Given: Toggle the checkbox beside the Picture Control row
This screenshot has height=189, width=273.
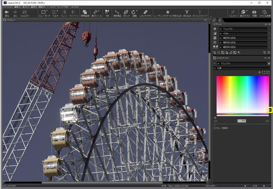Looking at the screenshot, I should click(269, 43).
